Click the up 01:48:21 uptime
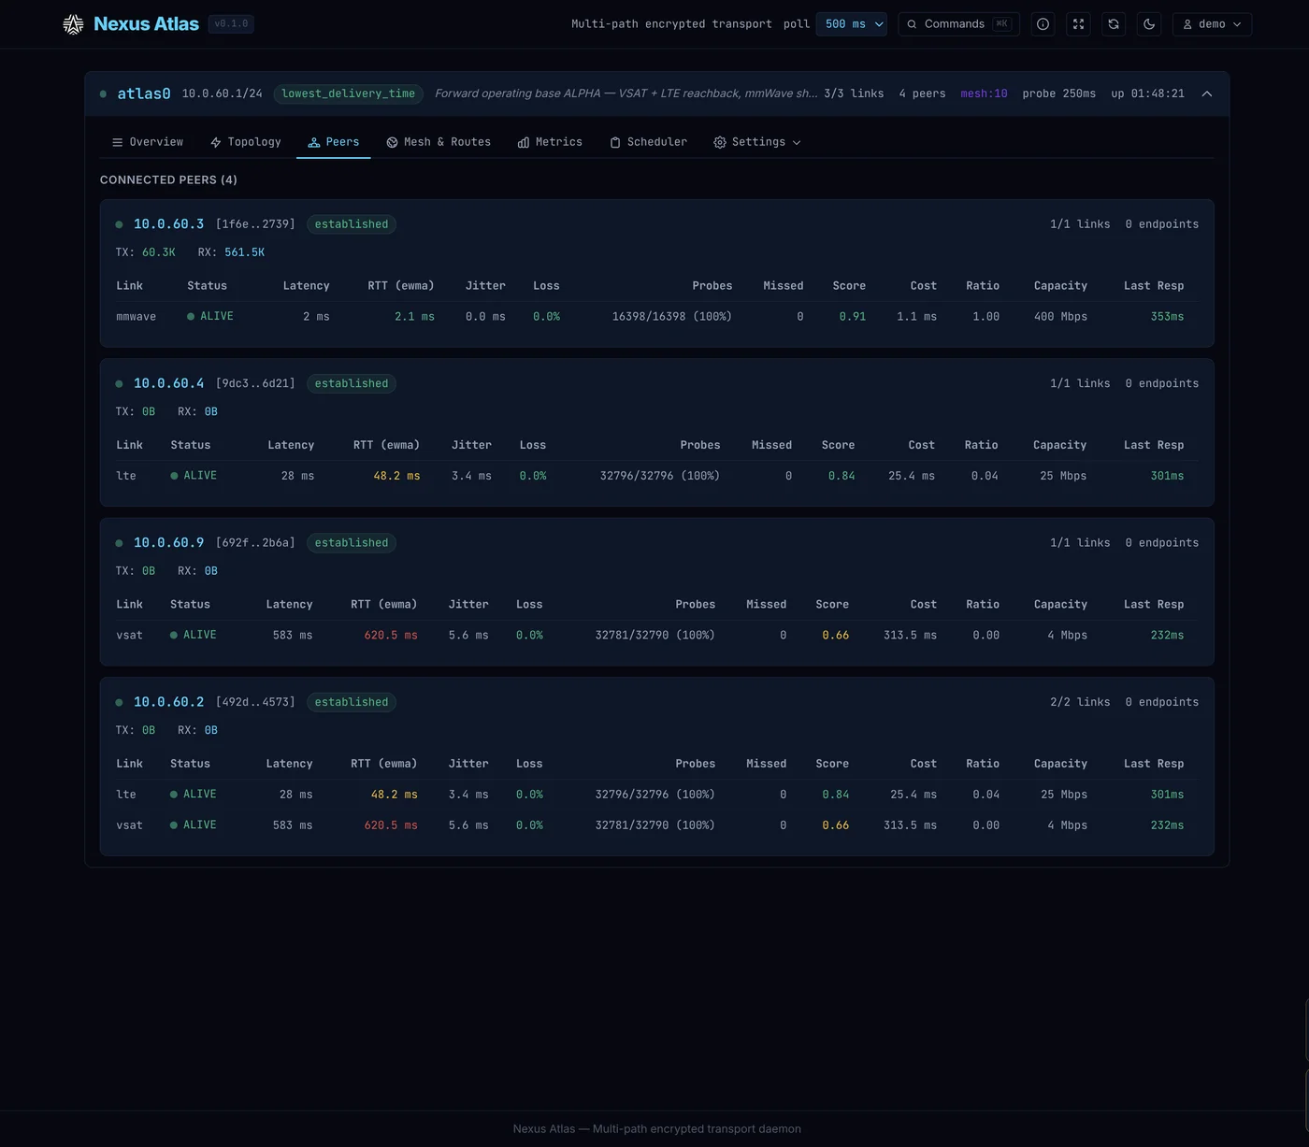 pyautogui.click(x=1147, y=93)
